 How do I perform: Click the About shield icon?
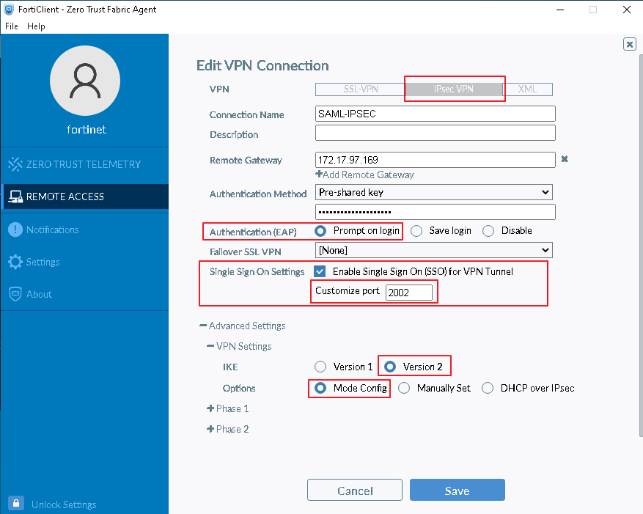[15, 294]
